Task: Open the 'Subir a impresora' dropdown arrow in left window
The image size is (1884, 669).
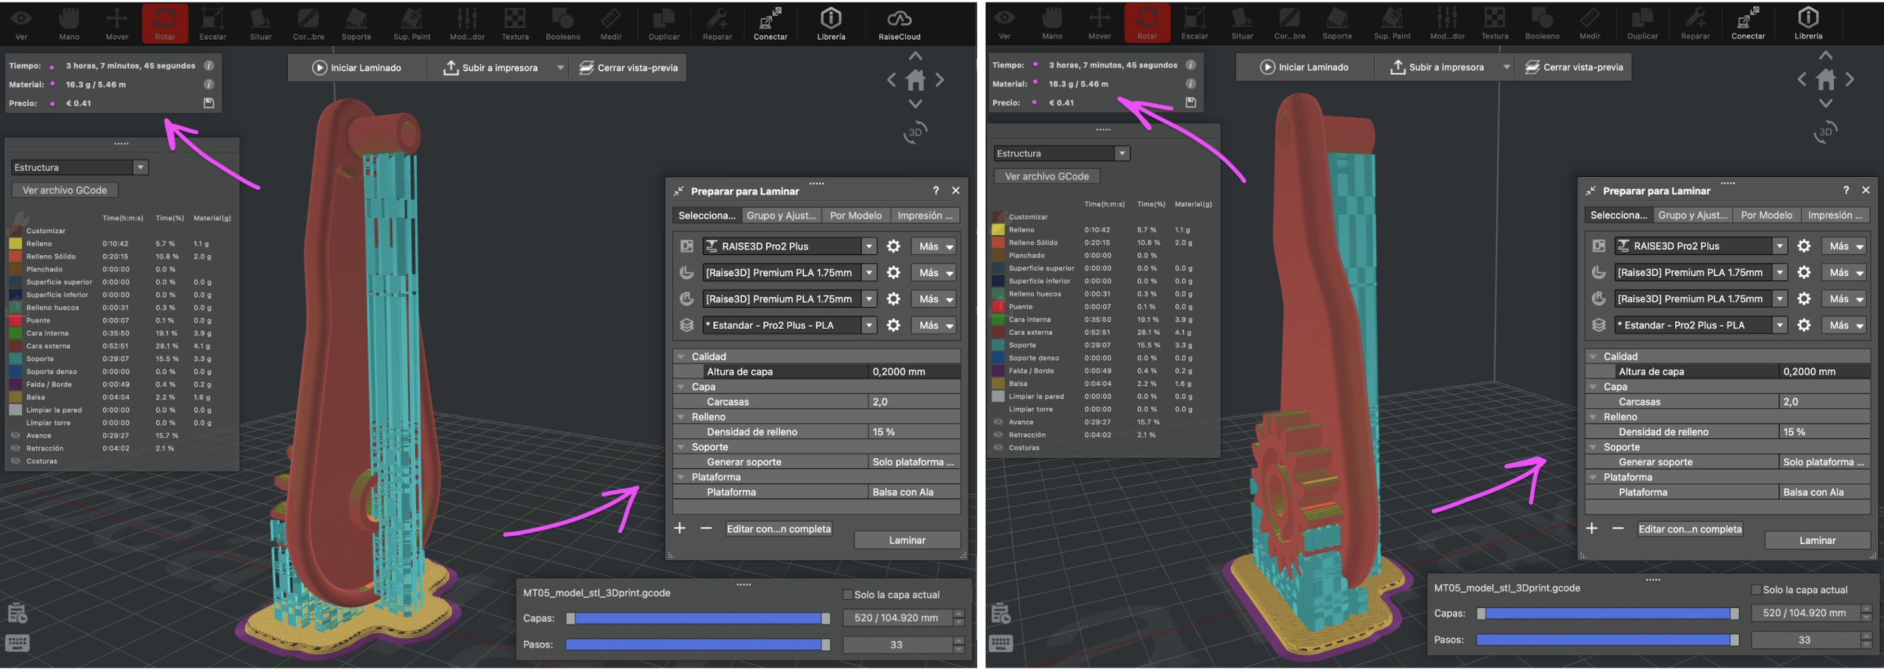Action: tap(560, 68)
